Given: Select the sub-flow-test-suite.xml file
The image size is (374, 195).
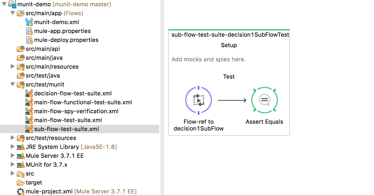Looking at the screenshot, I should [x=66, y=129].
